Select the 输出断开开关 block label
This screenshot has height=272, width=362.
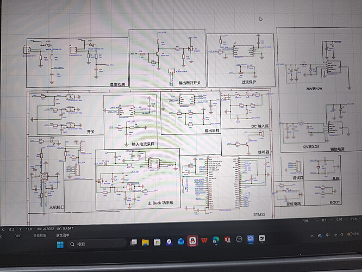coord(190,83)
